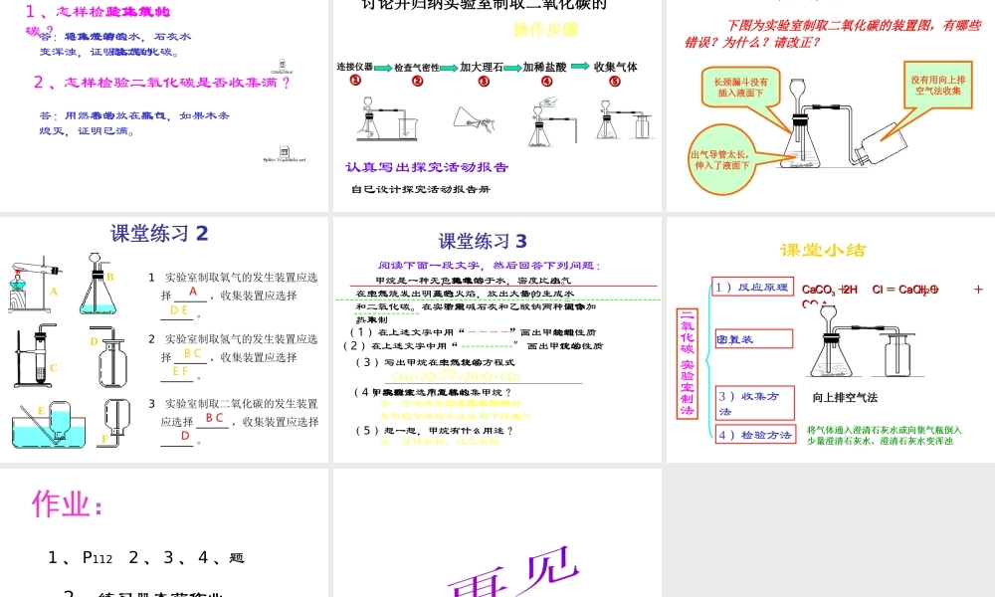
Task: Click the methane equation CH4+2O2 line
Action: pyautogui.click(x=456, y=376)
